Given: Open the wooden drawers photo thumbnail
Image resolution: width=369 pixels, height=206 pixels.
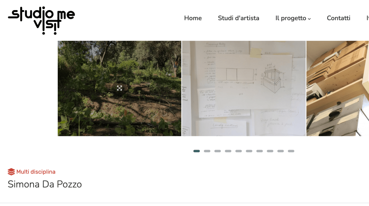Looking at the screenshot, I should coord(337,88).
